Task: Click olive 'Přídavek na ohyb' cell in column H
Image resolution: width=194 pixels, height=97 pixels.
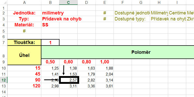Action: [168, 19]
